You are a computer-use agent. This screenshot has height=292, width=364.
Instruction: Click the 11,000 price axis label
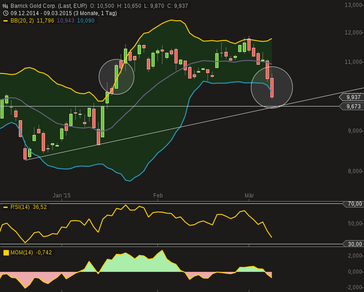353,62
